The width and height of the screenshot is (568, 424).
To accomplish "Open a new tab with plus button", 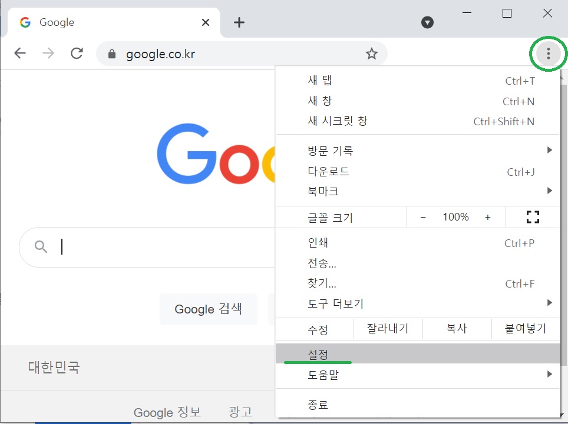I will [x=239, y=22].
